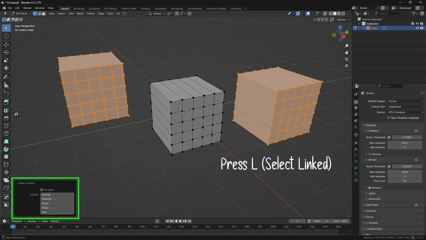
Task: Disable the Render Denoise checkbox
Action: point(370,188)
